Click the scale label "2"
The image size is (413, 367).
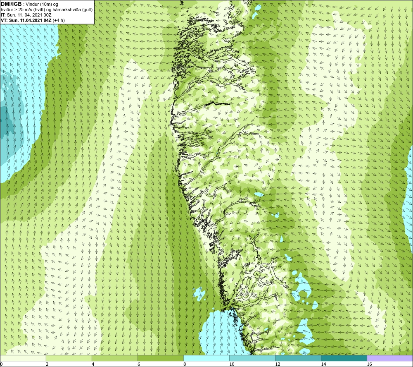pos(47,365)
